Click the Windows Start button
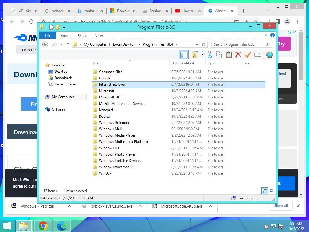309x232 pixels. coord(7,226)
